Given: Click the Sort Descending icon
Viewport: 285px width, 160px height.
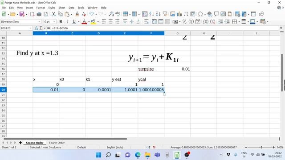Looking at the screenshot, I should coord(159,14).
